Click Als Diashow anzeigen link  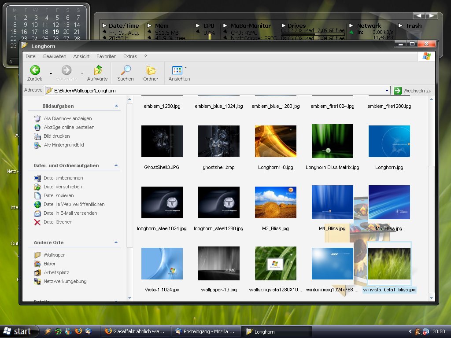pos(67,118)
